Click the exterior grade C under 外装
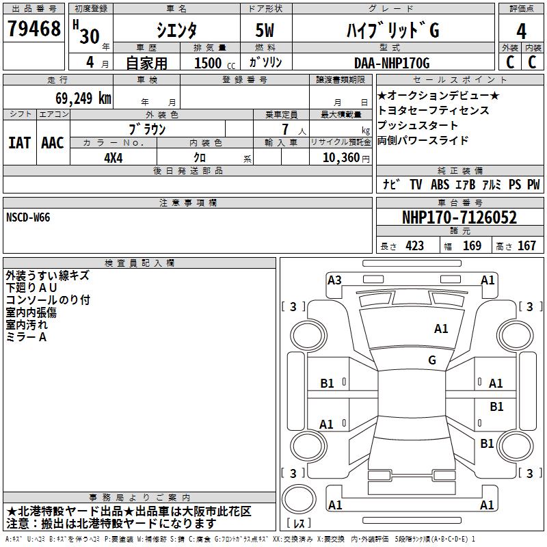547x547 pixels. pos(510,62)
